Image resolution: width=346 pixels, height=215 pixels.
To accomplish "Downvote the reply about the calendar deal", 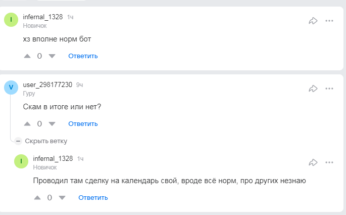I will (62, 197).
